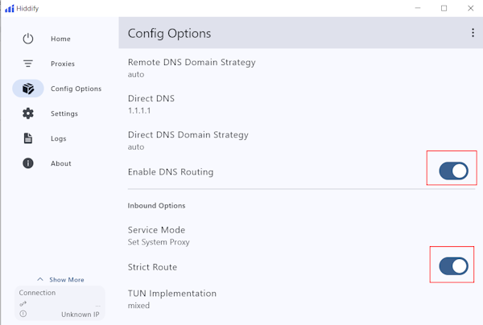The height and width of the screenshot is (325, 483).
Task: Expand the Show More chevron
Action: coord(40,280)
